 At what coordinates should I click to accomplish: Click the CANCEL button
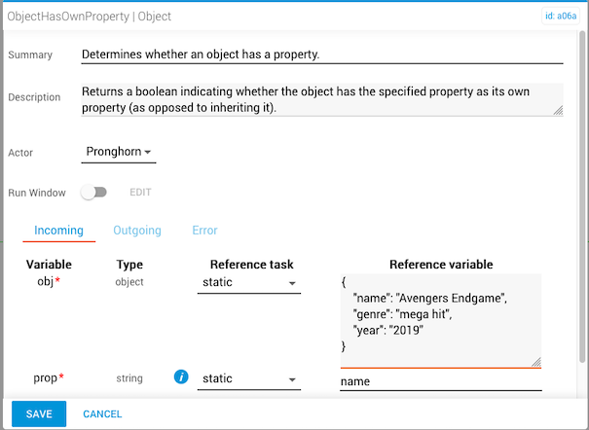point(102,413)
